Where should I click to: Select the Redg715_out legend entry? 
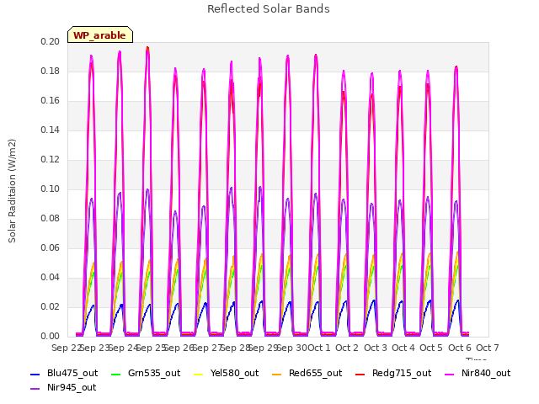tap(393, 373)
